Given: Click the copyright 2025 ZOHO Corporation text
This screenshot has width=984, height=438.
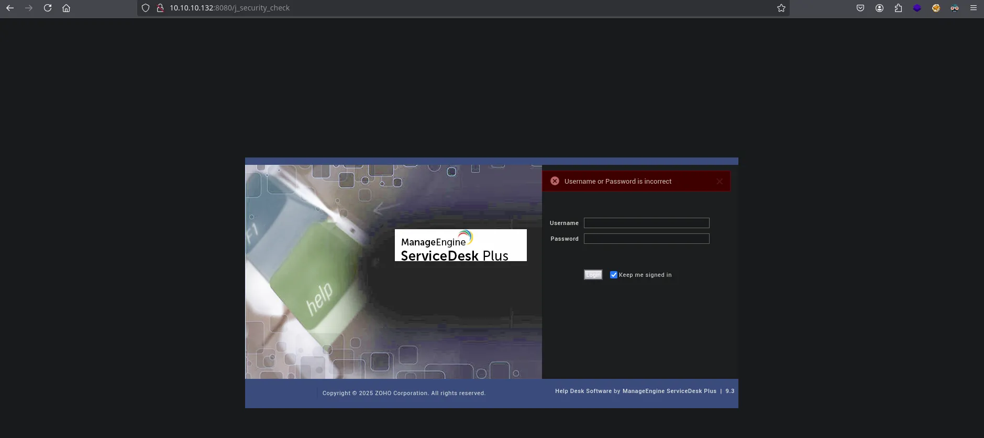Looking at the screenshot, I should 404,393.
